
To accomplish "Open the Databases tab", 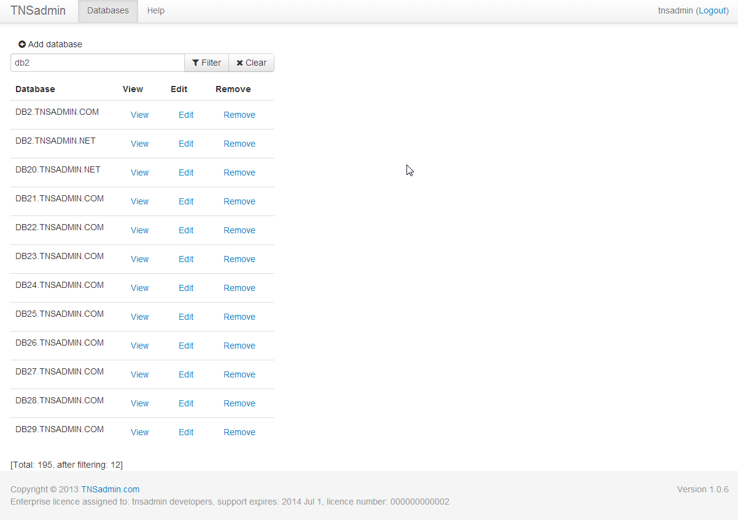I will (x=108, y=11).
